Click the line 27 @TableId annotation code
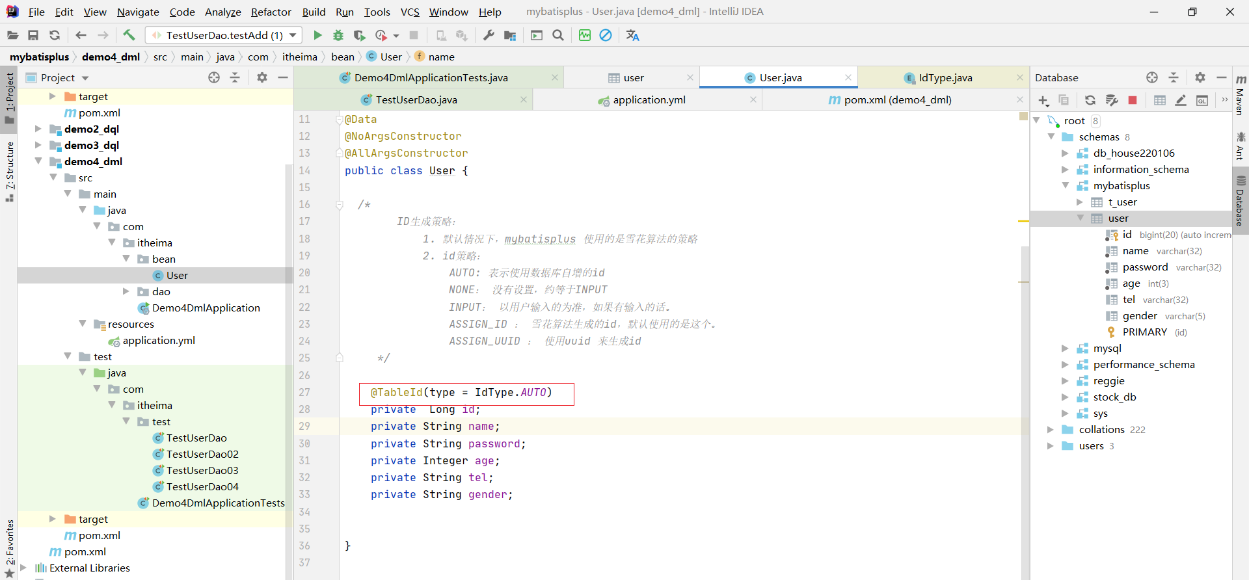Image resolution: width=1249 pixels, height=580 pixels. pyautogui.click(x=461, y=393)
